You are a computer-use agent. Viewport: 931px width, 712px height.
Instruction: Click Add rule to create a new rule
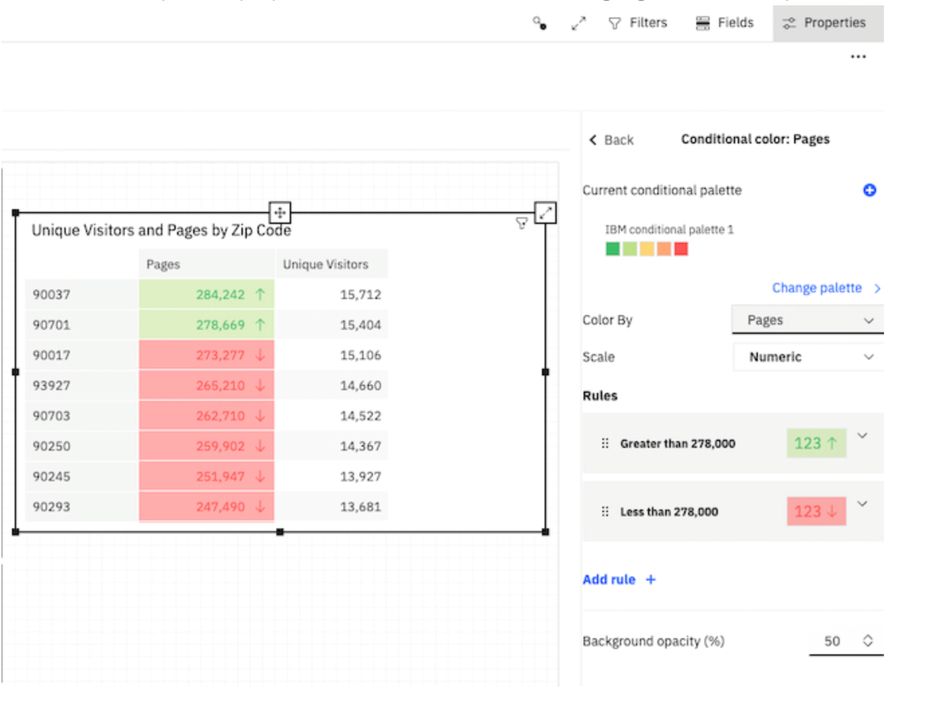pyautogui.click(x=617, y=579)
